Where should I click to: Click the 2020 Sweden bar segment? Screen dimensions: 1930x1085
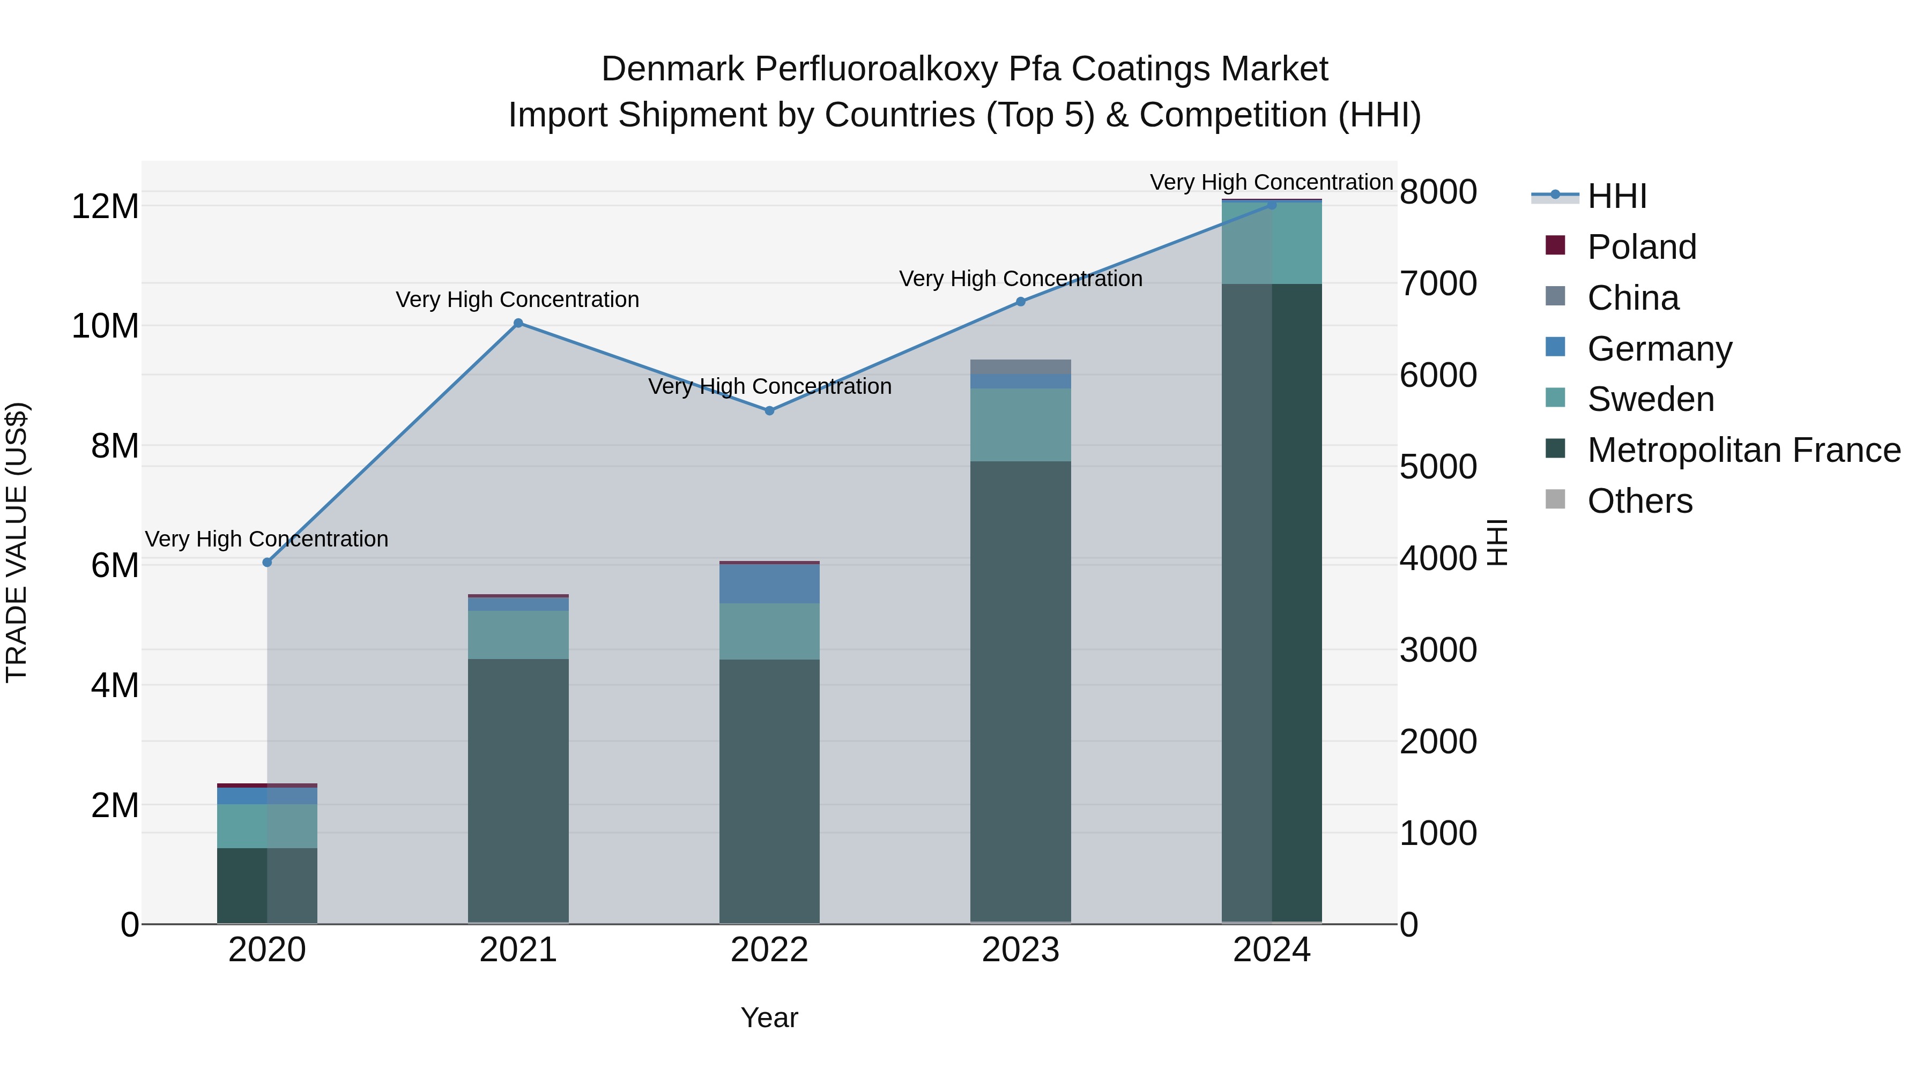pos(268,827)
